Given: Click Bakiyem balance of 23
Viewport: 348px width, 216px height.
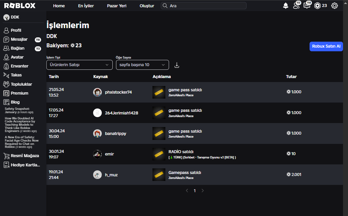Looking at the screenshot, I should (64, 46).
